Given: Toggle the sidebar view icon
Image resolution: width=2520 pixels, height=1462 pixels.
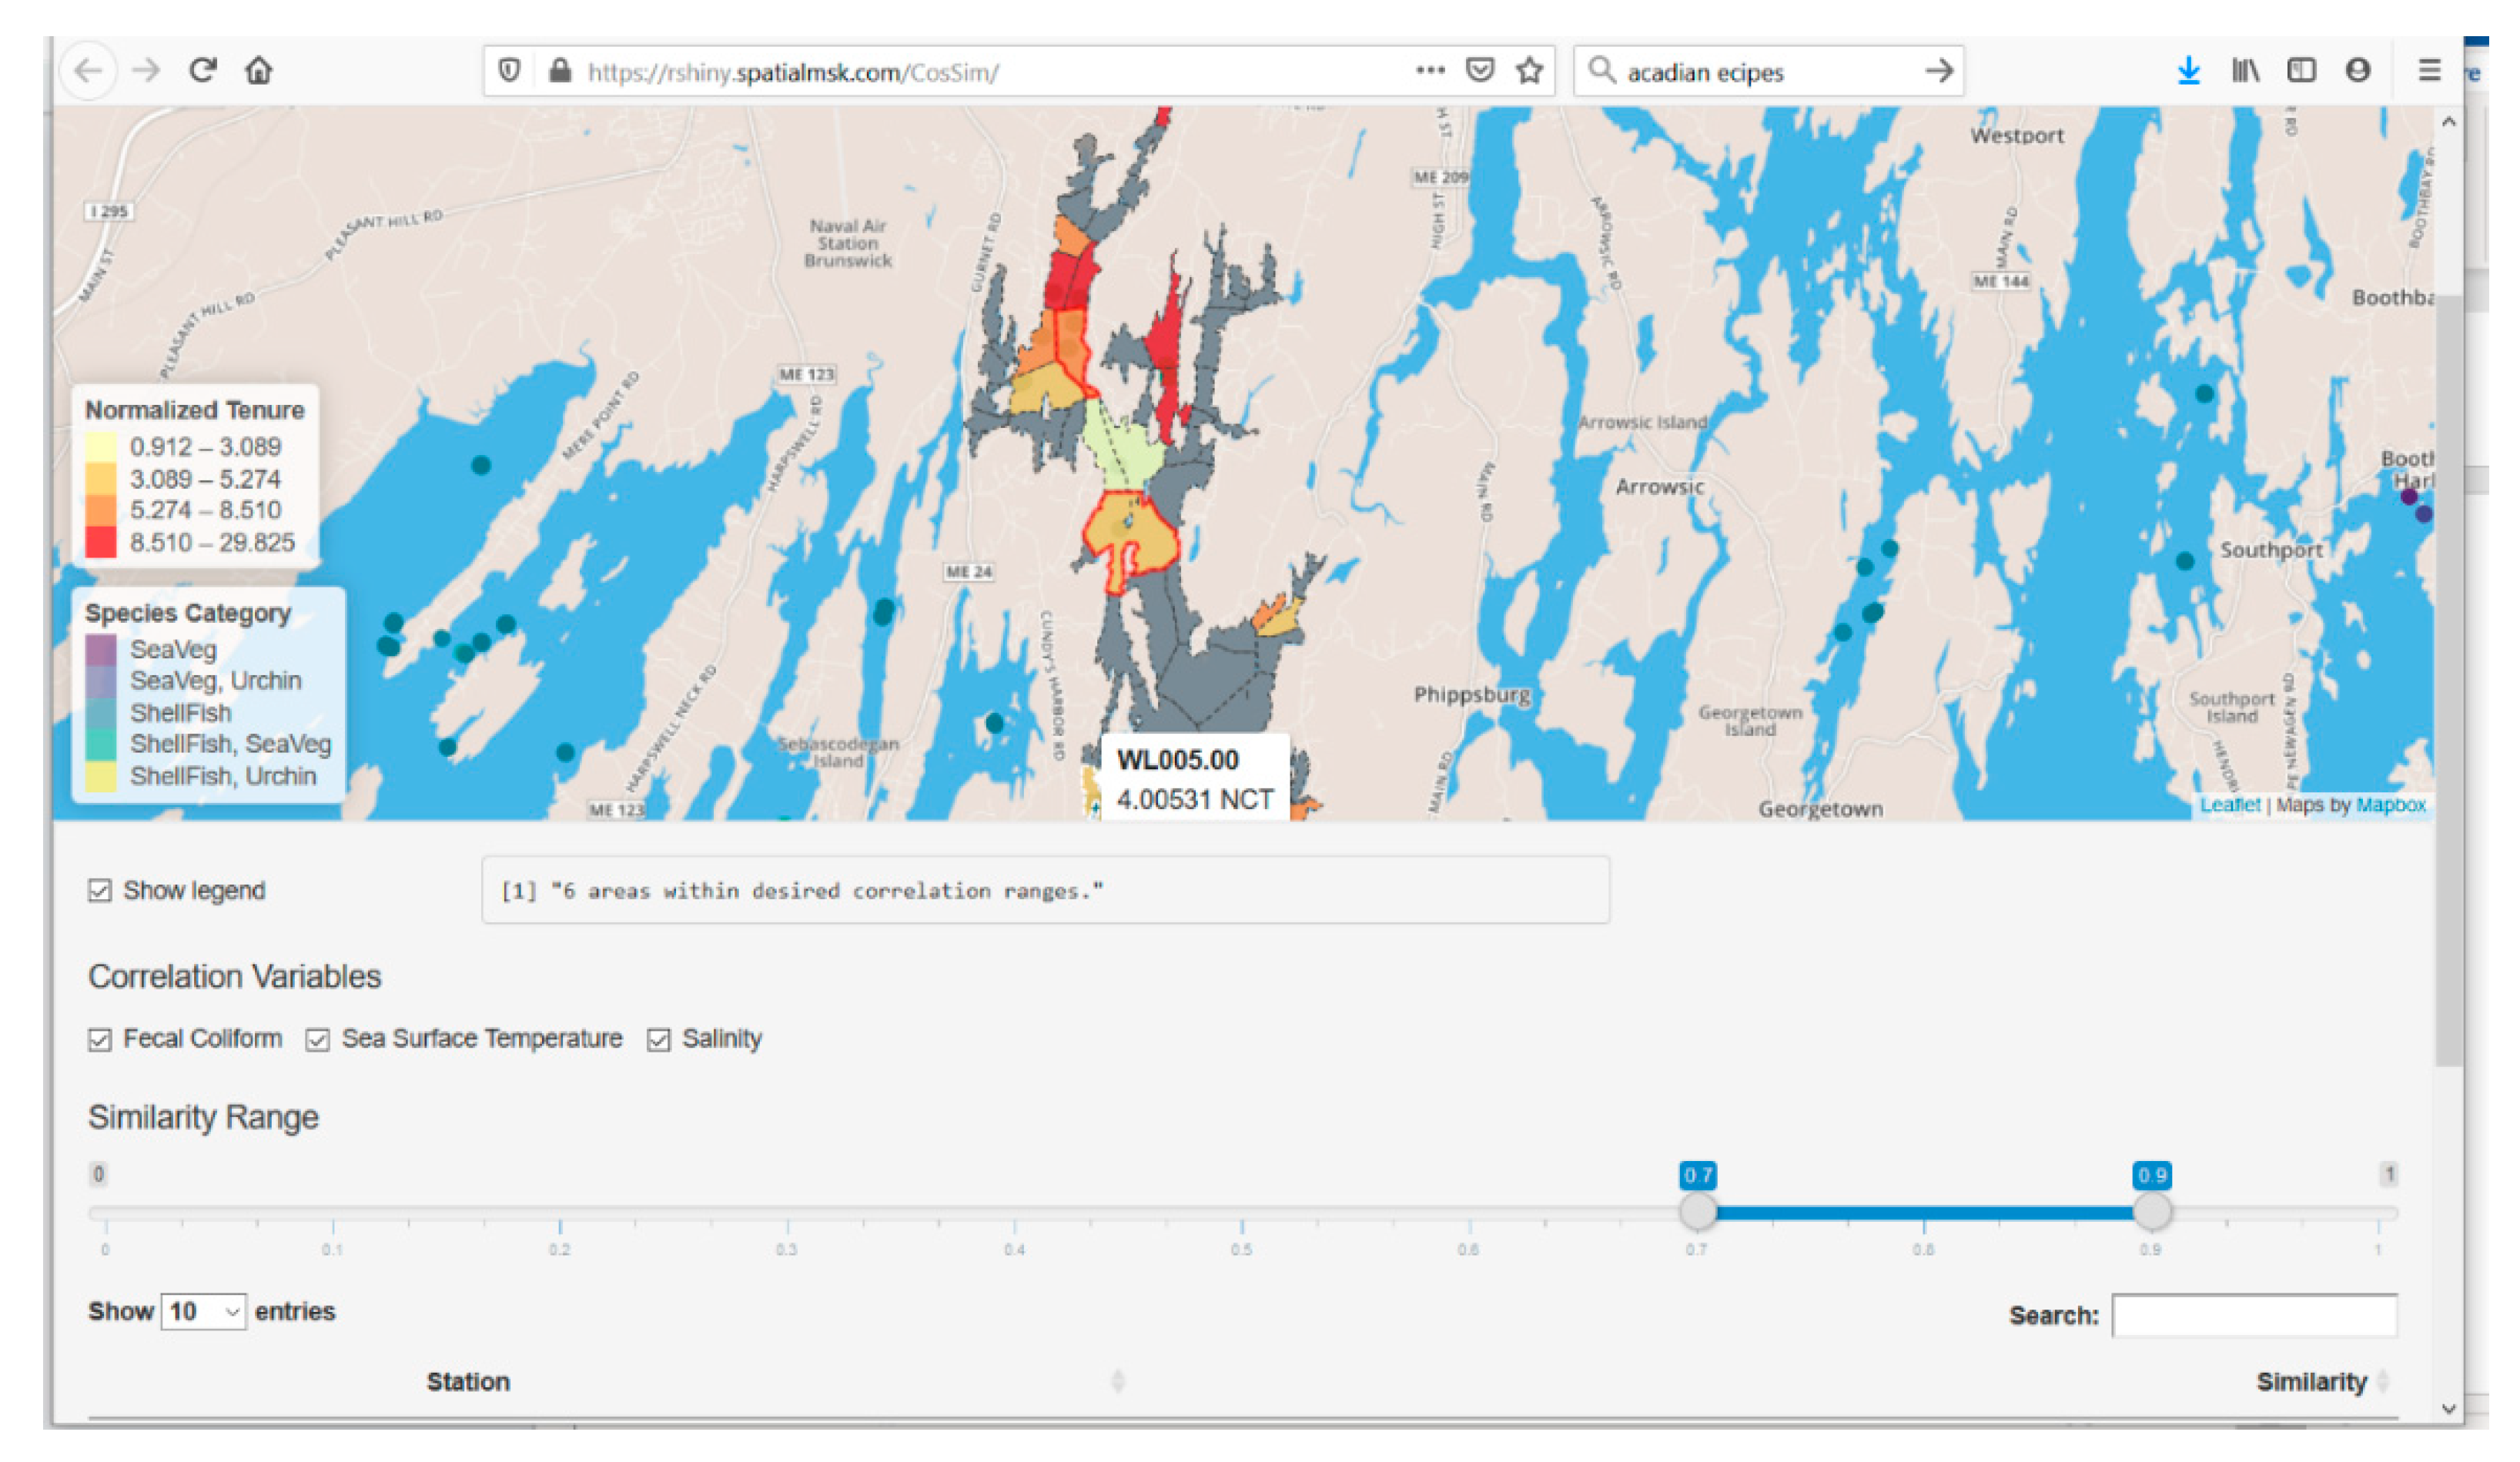Looking at the screenshot, I should pos(2301,71).
